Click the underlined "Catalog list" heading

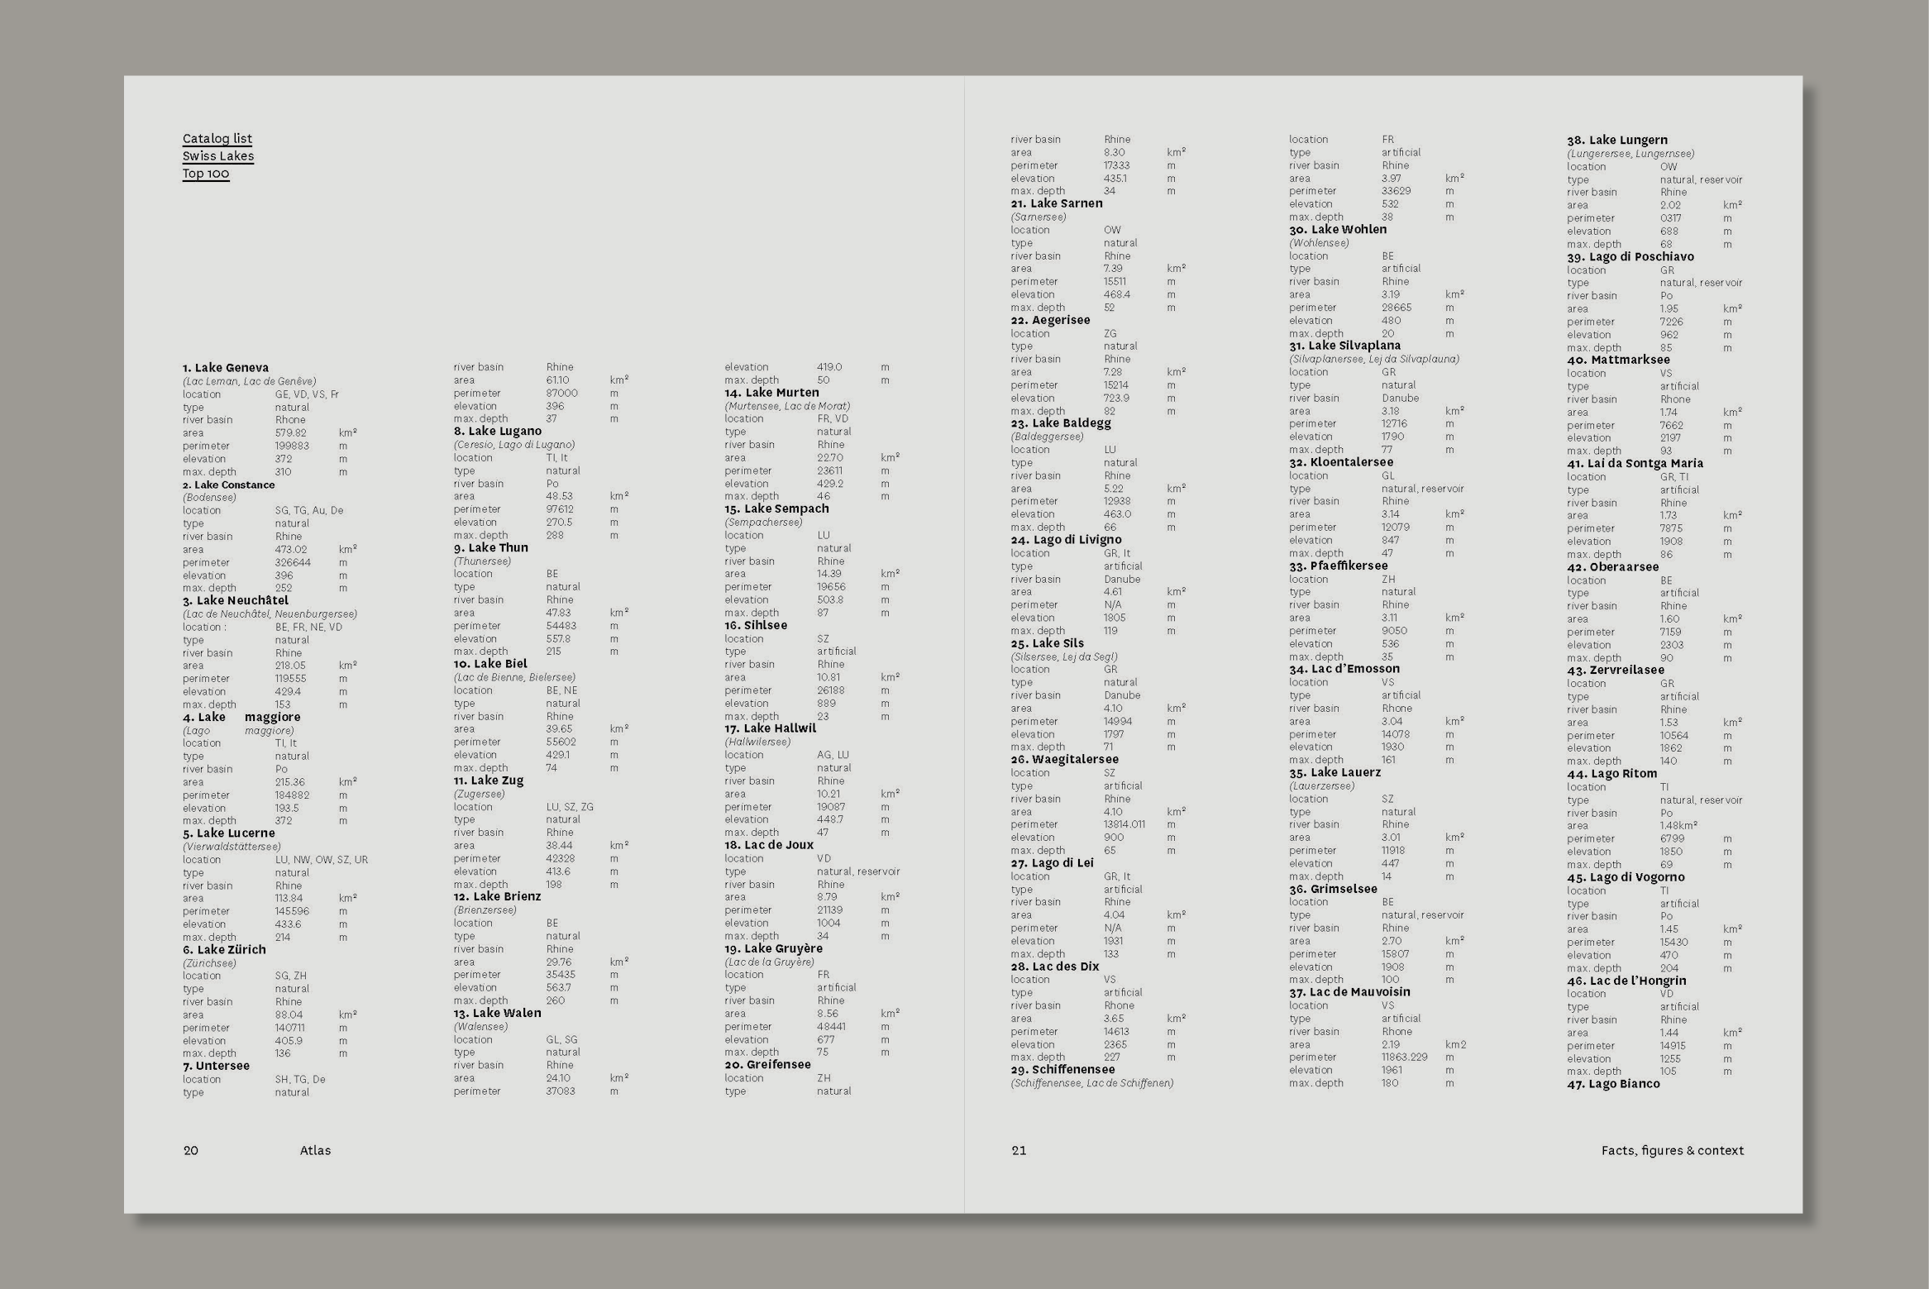217,139
